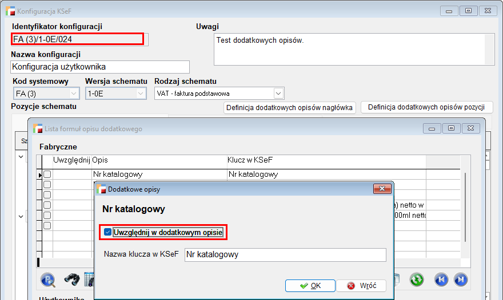Click the binoculars find icon

(x=71, y=279)
